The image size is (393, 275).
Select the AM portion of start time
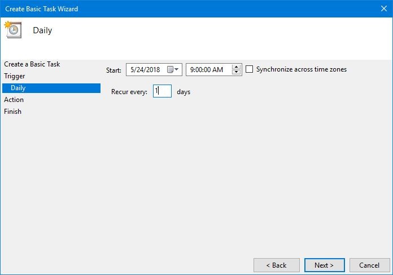(x=218, y=70)
